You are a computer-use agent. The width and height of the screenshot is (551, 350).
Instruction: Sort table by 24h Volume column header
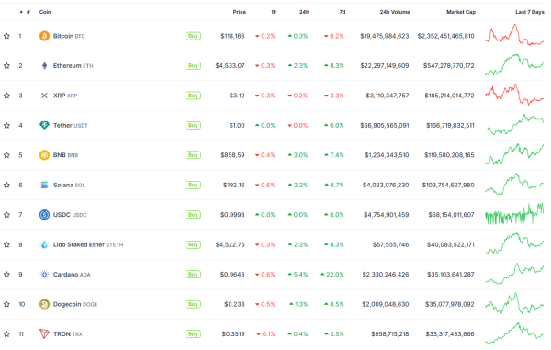pyautogui.click(x=395, y=12)
